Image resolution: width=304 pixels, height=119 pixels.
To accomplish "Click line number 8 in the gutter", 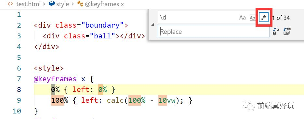I will (19, 89).
